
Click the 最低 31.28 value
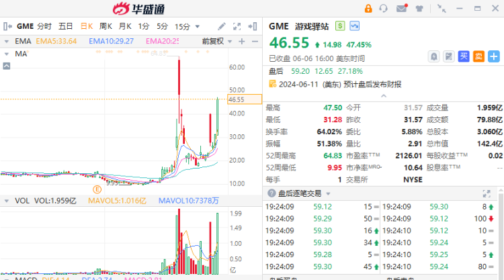[333, 120]
